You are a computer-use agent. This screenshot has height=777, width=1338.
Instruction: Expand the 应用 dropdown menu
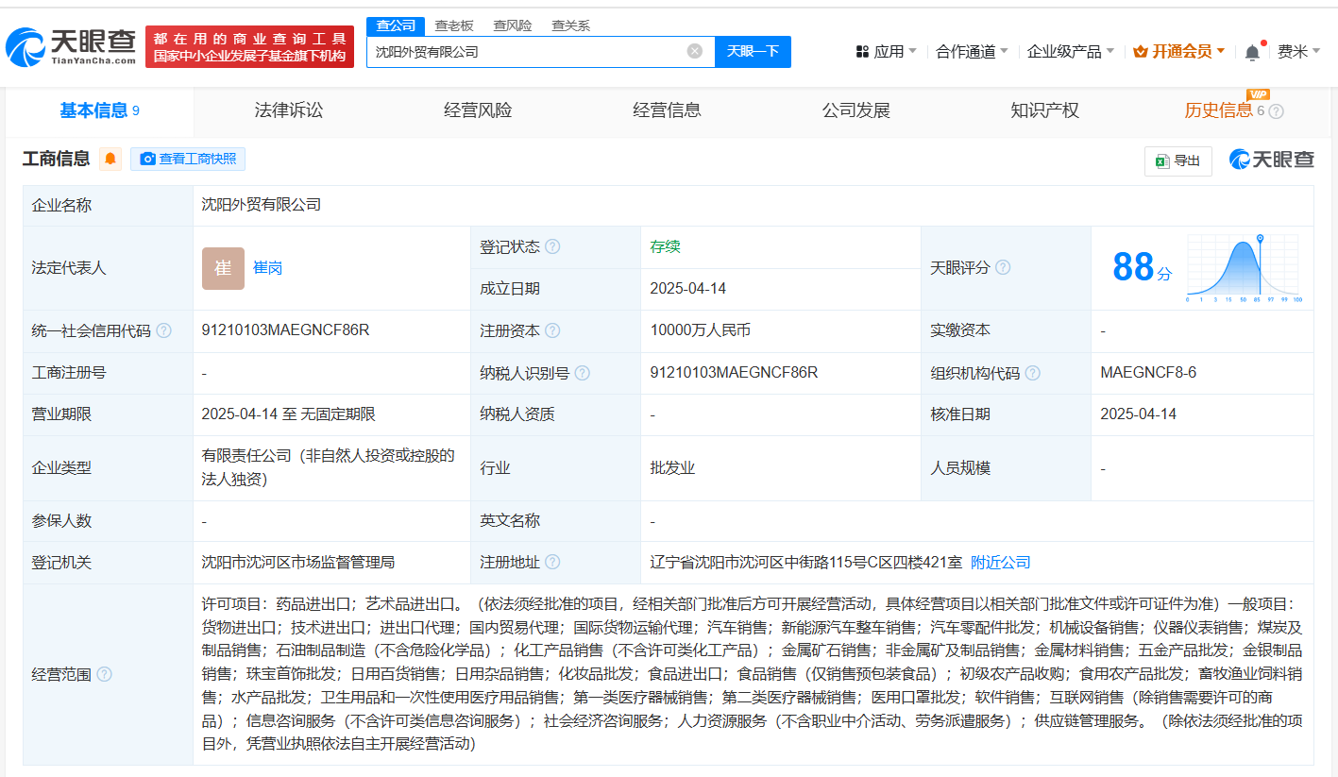click(886, 51)
